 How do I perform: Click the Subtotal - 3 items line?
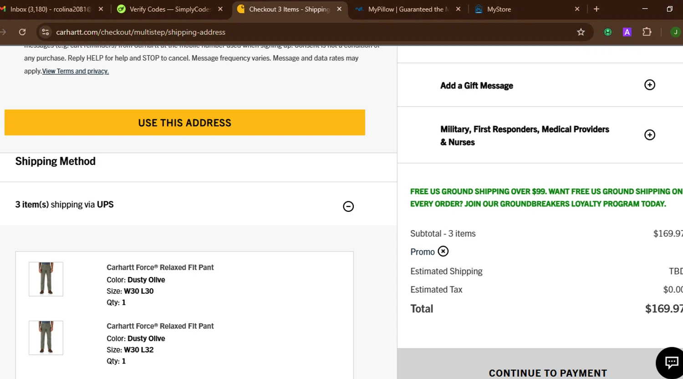click(x=443, y=234)
